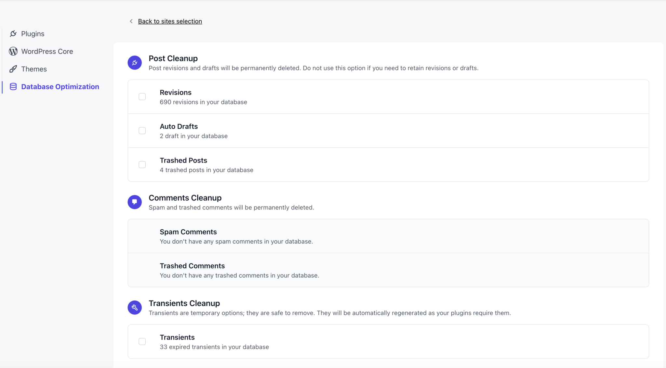Enable the Transients checkbox
The image size is (666, 368).
(142, 341)
